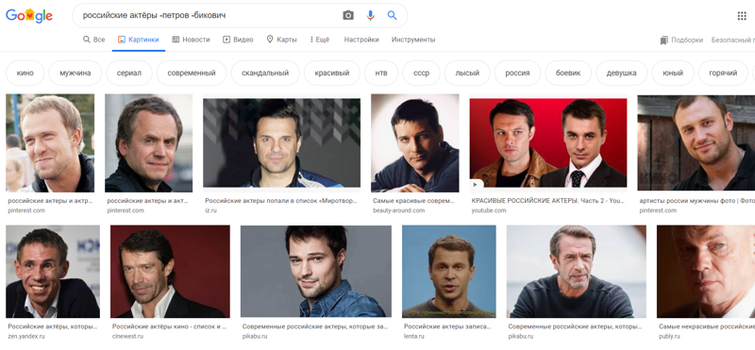Open the Карты tab
Viewport: 755px width, 350px height.
tap(281, 40)
